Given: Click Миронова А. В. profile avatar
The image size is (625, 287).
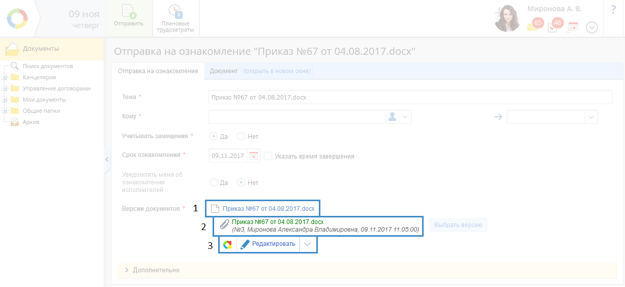Looking at the screenshot, I should point(508,18).
